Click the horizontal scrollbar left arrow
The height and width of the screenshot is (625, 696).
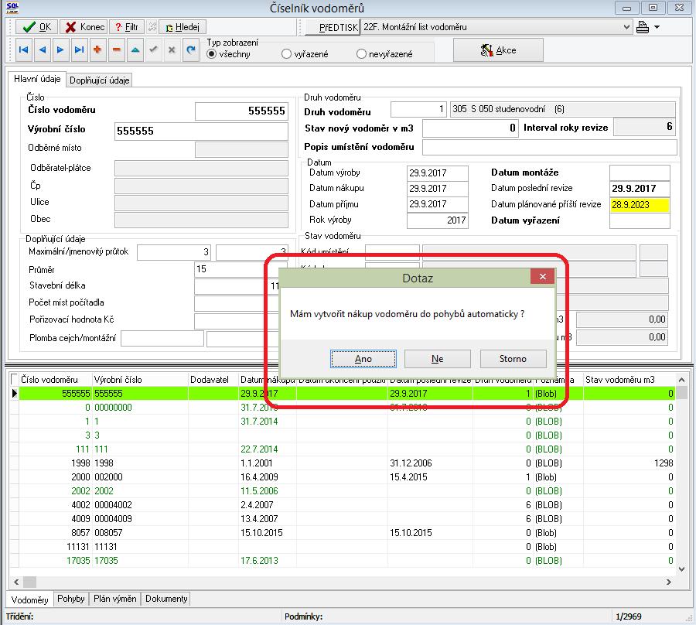(16, 582)
